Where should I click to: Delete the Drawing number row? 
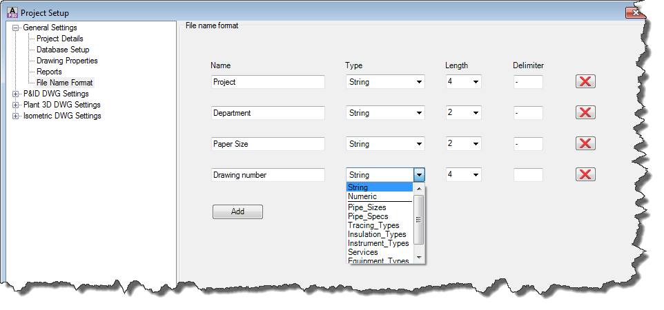point(585,174)
